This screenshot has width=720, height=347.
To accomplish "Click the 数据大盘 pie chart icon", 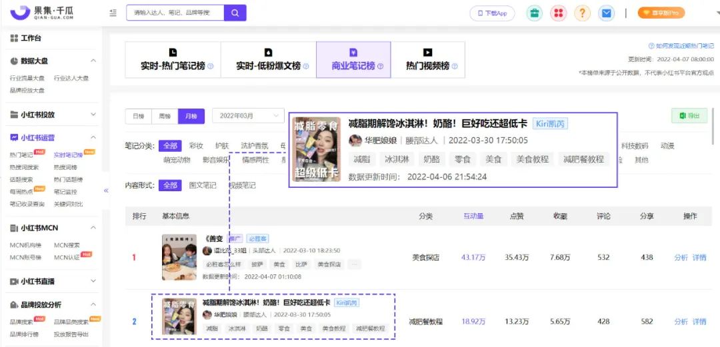I will coord(14,61).
